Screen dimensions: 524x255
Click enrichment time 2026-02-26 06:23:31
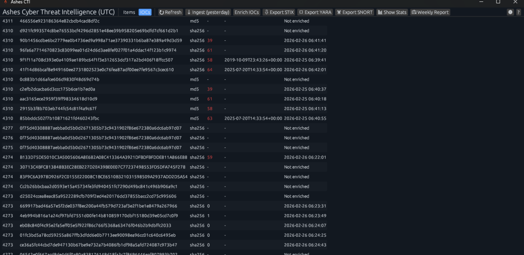pyautogui.click(x=305, y=206)
